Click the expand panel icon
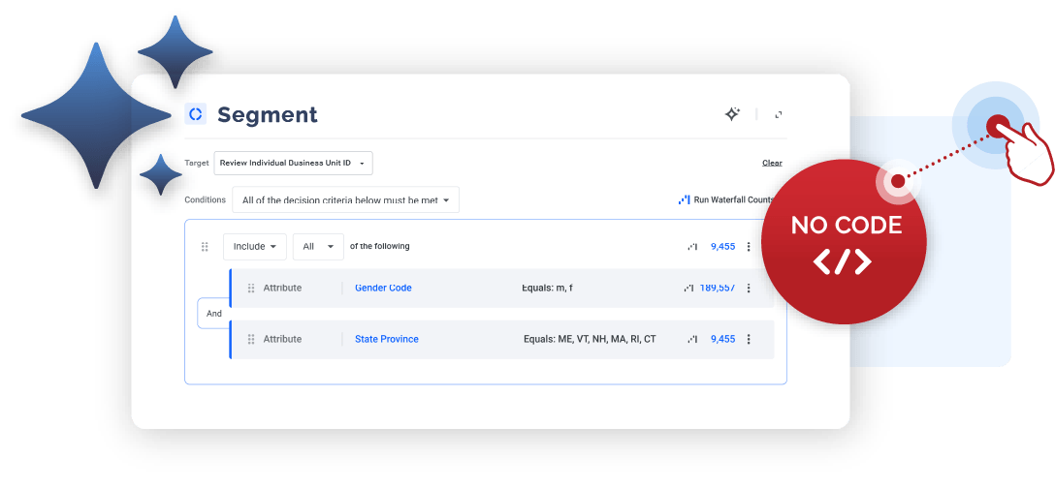This screenshot has height=488, width=1055. (779, 114)
